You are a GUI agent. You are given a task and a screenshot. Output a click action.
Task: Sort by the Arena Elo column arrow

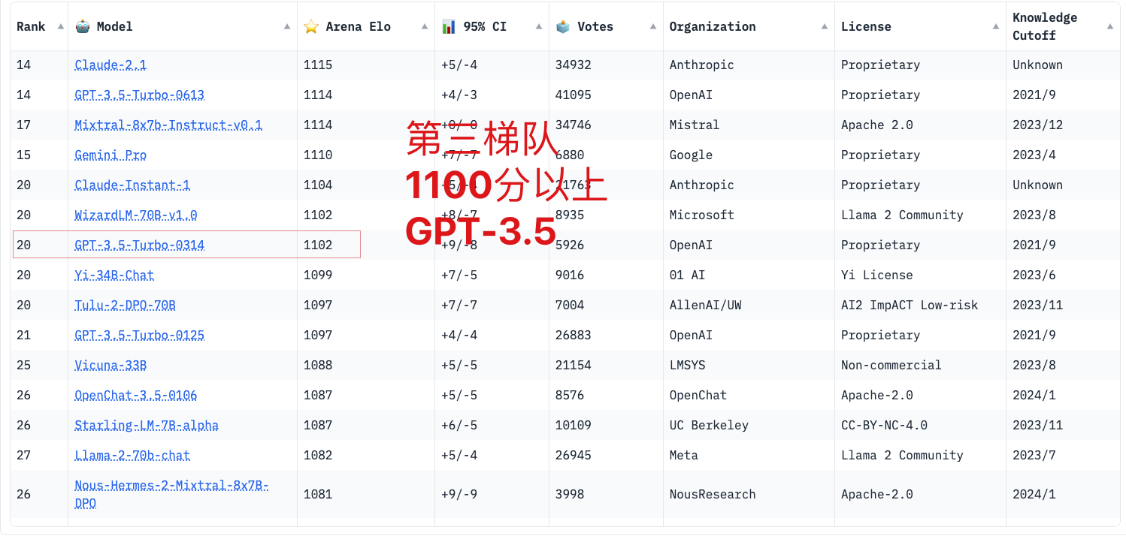(x=424, y=26)
